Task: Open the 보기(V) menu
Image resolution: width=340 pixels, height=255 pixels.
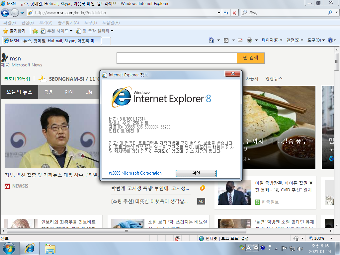Action: click(x=46, y=23)
